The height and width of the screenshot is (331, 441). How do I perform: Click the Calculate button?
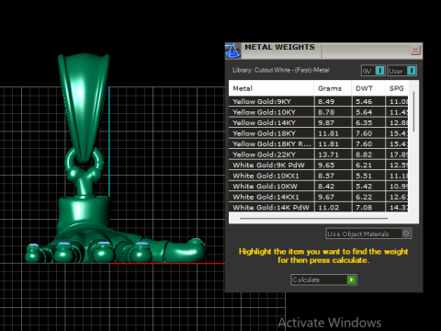point(323,280)
